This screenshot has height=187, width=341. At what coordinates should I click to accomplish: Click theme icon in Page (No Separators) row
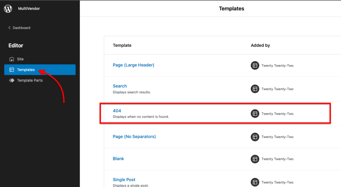coord(255,137)
